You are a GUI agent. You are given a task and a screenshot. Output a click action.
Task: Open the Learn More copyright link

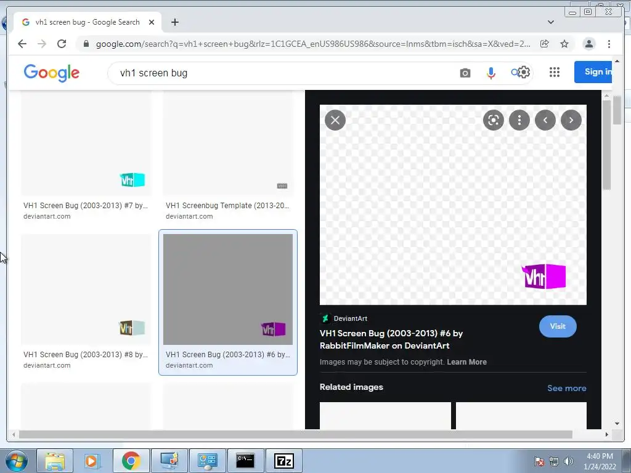[x=467, y=362]
